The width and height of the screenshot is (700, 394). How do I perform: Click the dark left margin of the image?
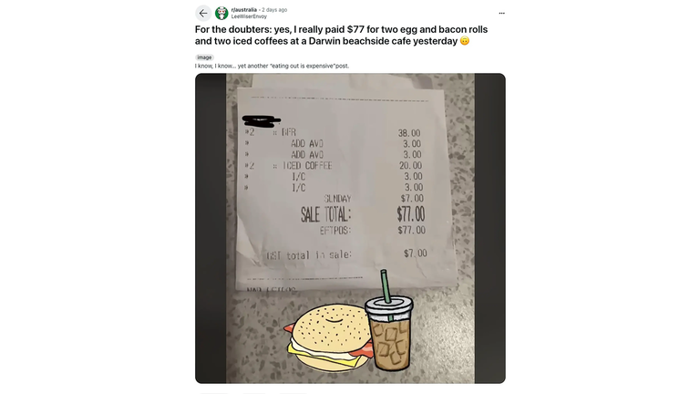pyautogui.click(x=211, y=228)
